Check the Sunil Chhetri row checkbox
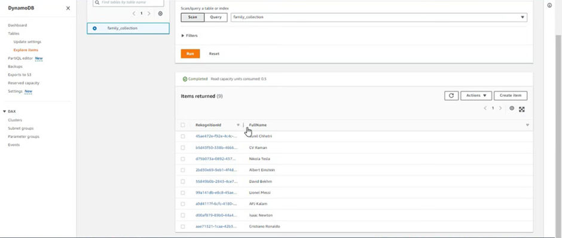The image size is (562, 238). [183, 136]
